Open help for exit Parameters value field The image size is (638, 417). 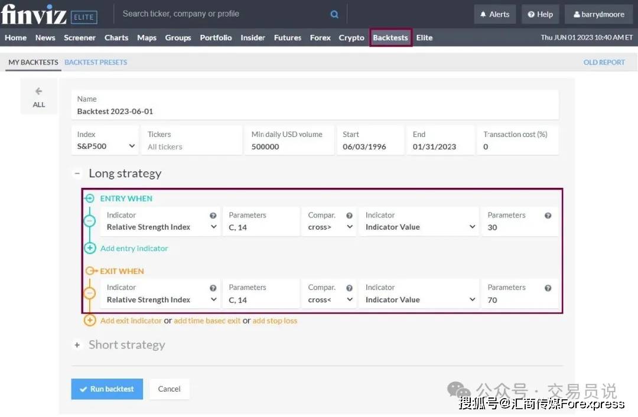tap(548, 288)
